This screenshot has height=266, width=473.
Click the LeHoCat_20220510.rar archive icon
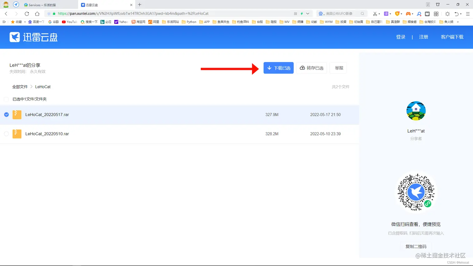click(x=17, y=134)
